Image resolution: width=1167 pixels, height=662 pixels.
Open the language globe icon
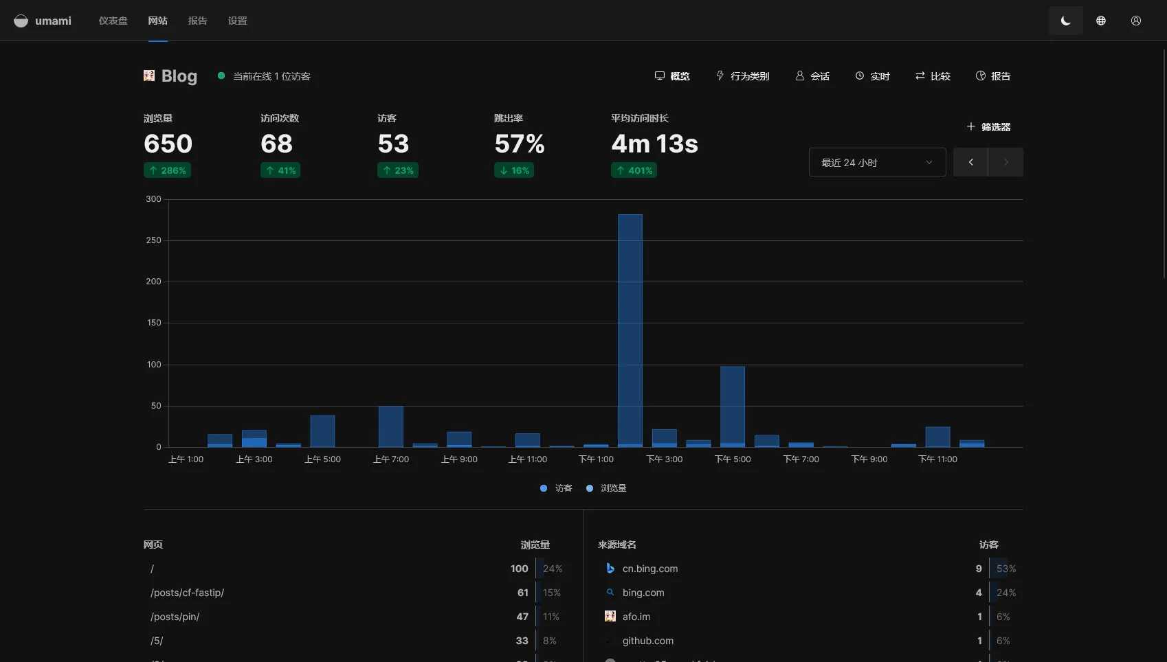(x=1100, y=21)
